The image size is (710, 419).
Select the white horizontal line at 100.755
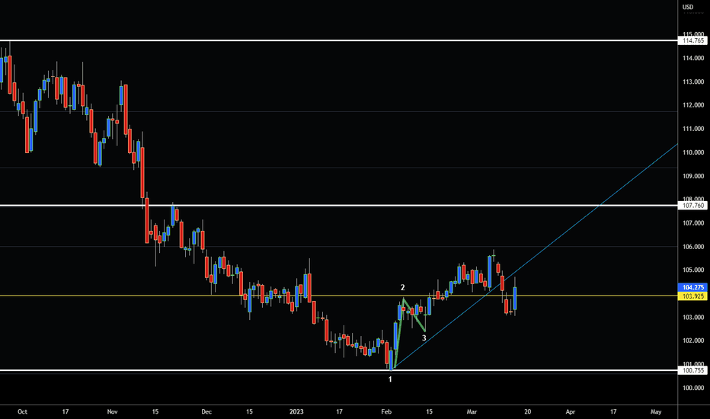click(x=339, y=370)
